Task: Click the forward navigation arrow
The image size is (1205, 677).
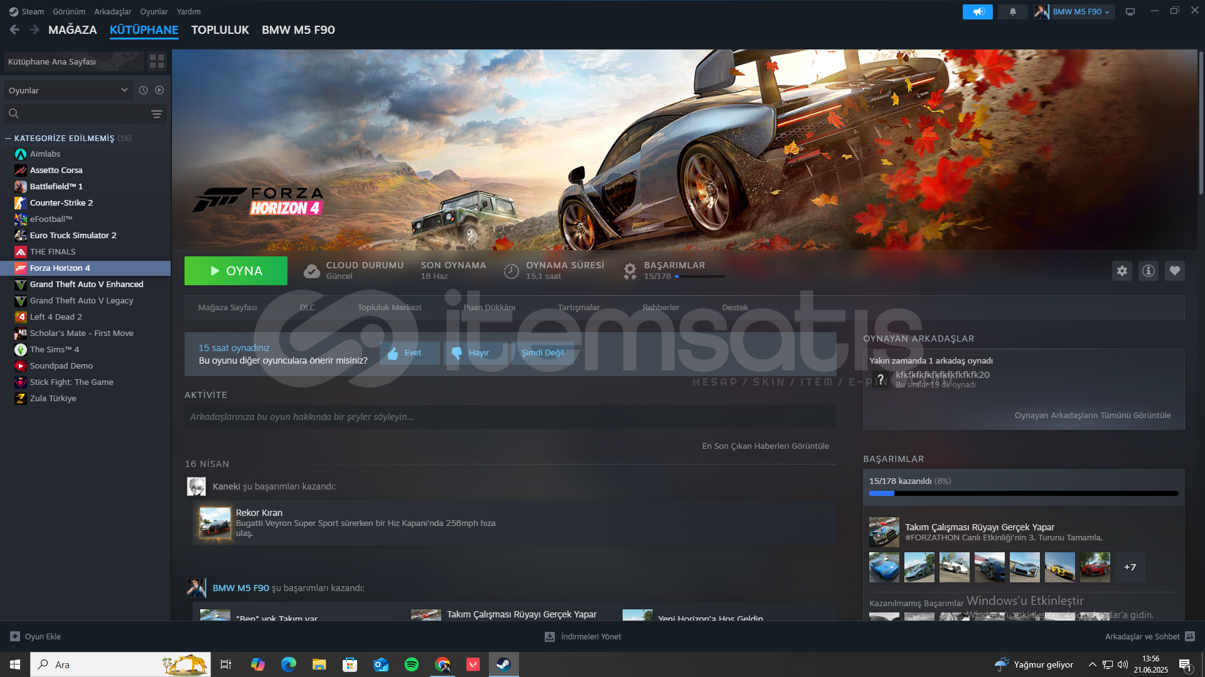Action: 35,29
